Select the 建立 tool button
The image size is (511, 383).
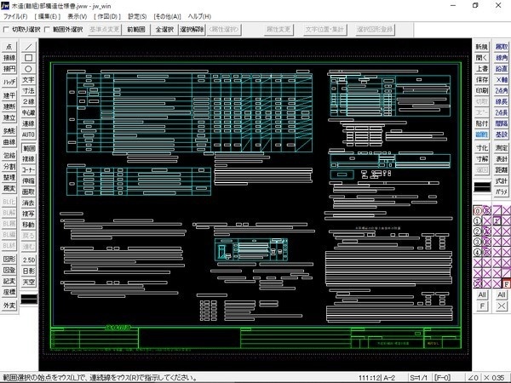point(9,117)
